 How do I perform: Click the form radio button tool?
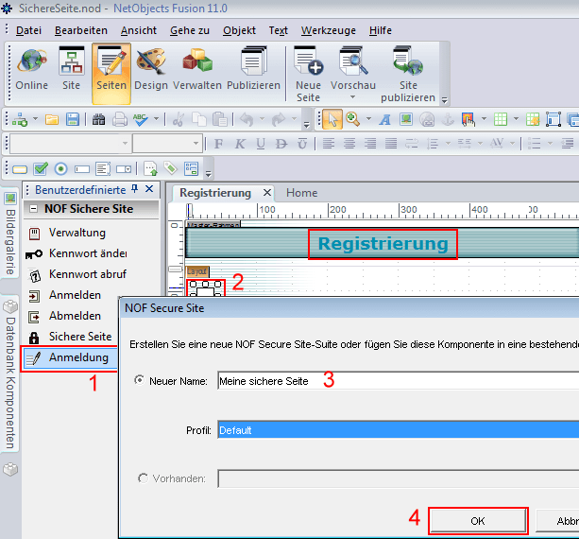(61, 169)
